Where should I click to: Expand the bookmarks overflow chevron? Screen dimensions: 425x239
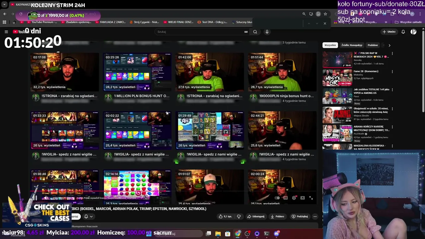click(x=386, y=22)
